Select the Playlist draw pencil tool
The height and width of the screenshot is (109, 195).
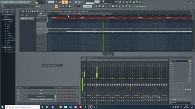click(x=26, y=11)
